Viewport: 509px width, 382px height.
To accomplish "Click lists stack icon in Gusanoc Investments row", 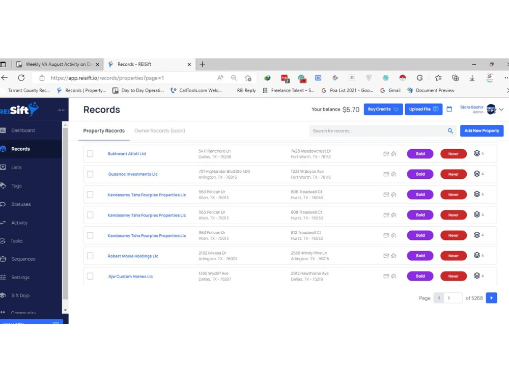I will coord(477,174).
